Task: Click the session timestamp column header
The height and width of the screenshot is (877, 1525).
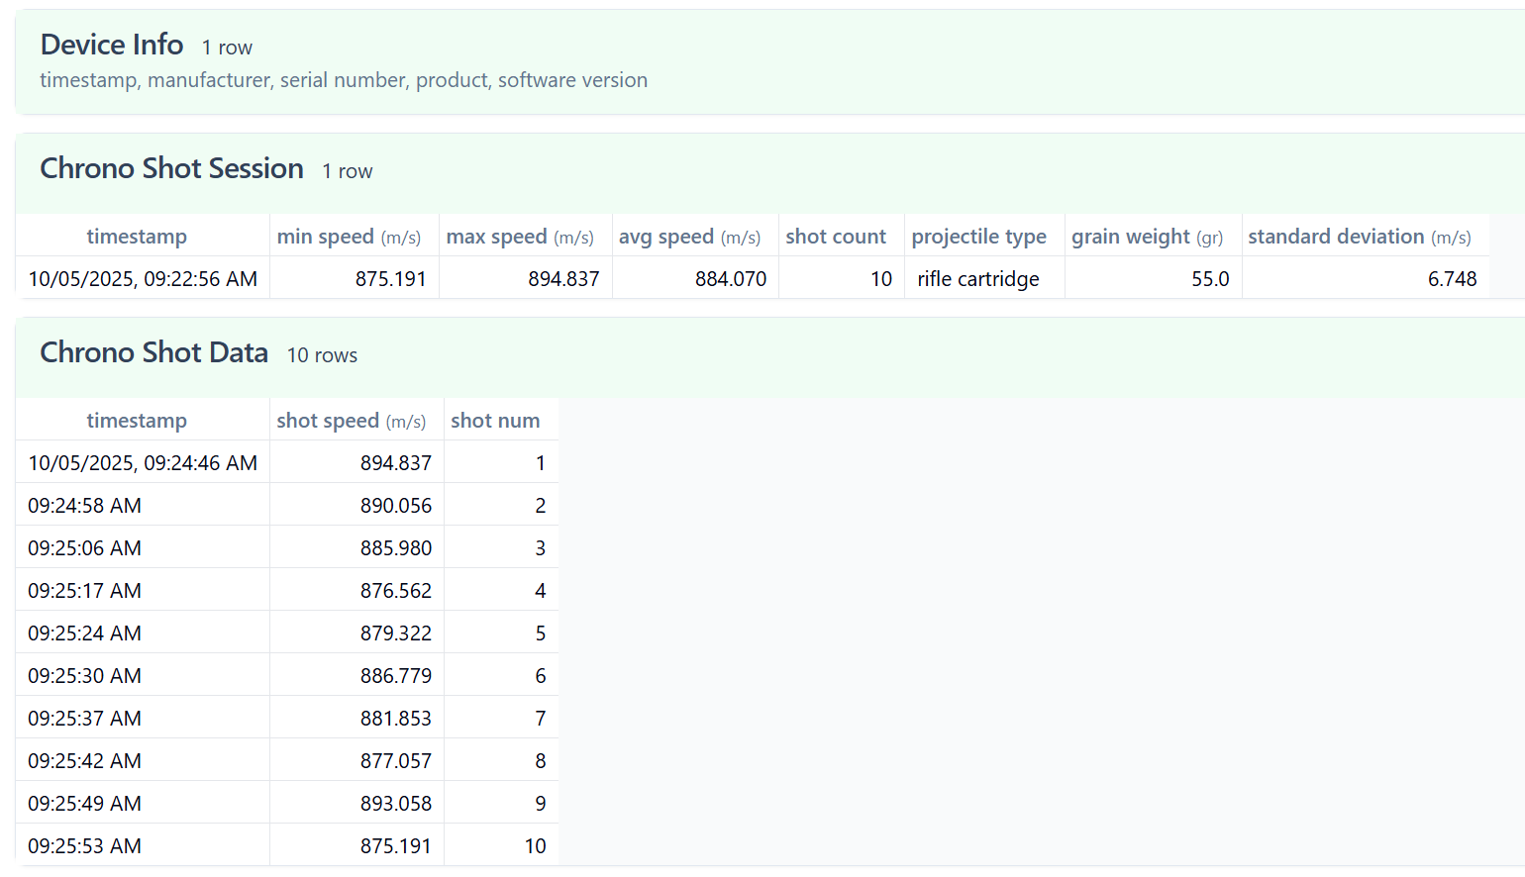Action: coord(137,237)
